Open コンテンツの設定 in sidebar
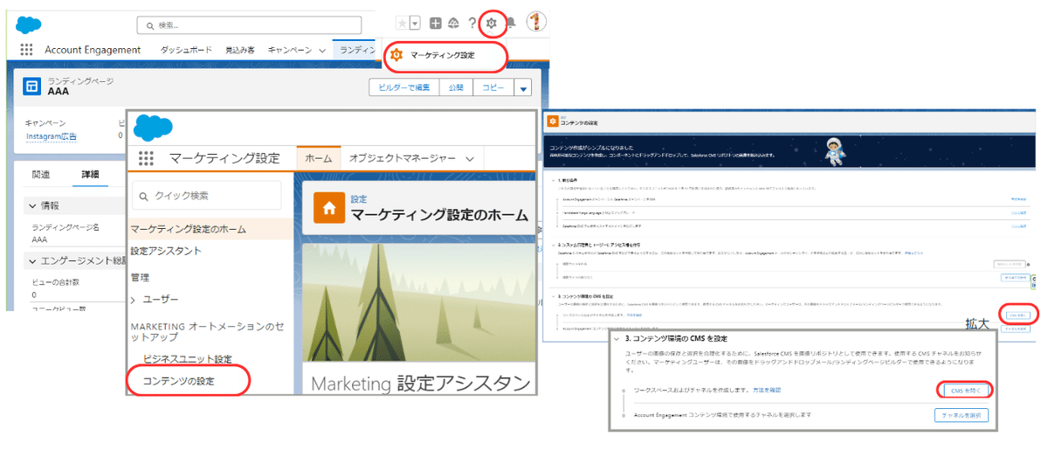Screen dimensions: 1048x457 [x=179, y=380]
